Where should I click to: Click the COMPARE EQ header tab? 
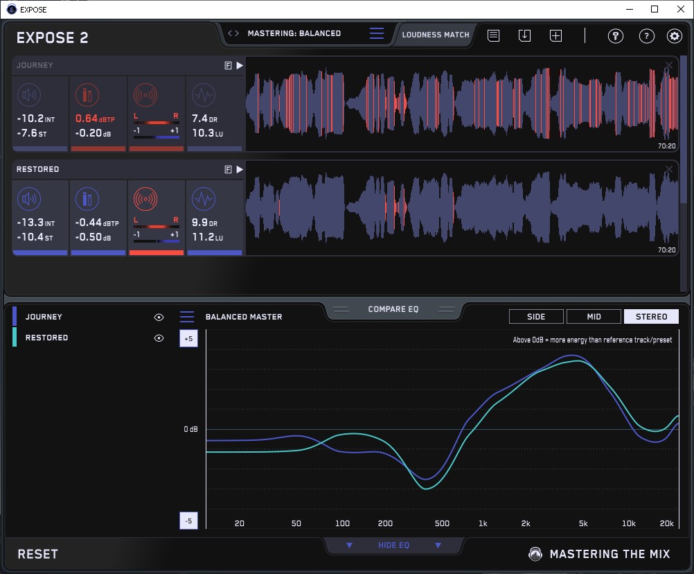tap(393, 309)
